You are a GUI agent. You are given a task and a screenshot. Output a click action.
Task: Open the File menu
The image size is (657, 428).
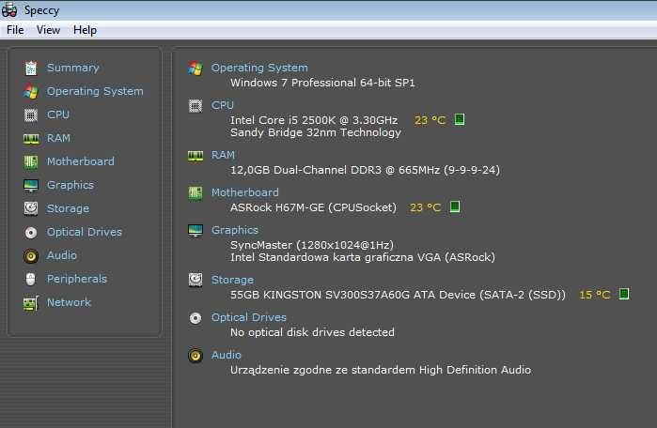point(15,30)
